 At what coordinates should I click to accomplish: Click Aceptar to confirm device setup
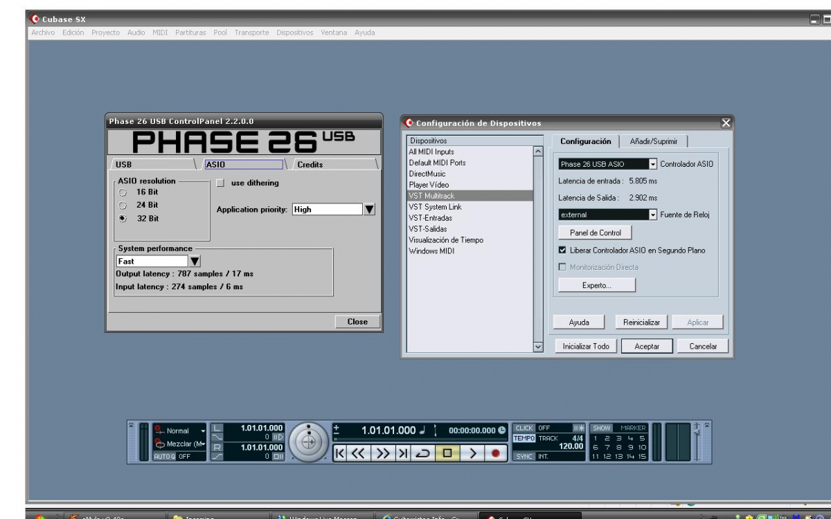[647, 346]
